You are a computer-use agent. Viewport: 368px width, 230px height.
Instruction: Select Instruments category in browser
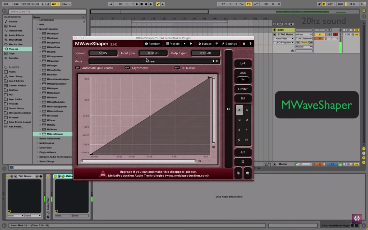click(18, 31)
